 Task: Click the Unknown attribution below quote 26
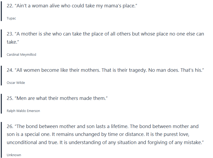pos(14,155)
